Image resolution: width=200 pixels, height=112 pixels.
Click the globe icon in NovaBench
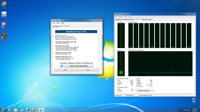click(62, 66)
